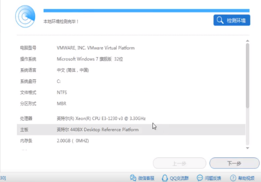
Task: Click 本地环境检测完毕！ status text
Action: tap(61, 21)
